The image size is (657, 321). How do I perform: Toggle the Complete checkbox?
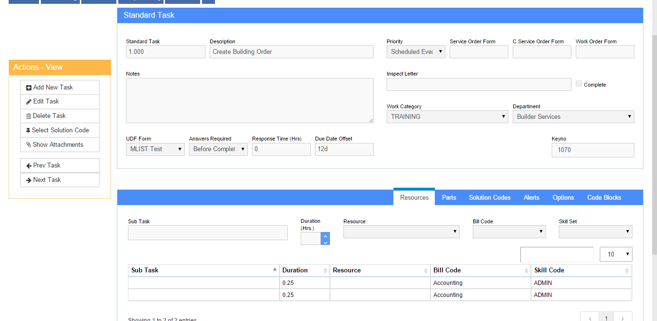tap(579, 84)
